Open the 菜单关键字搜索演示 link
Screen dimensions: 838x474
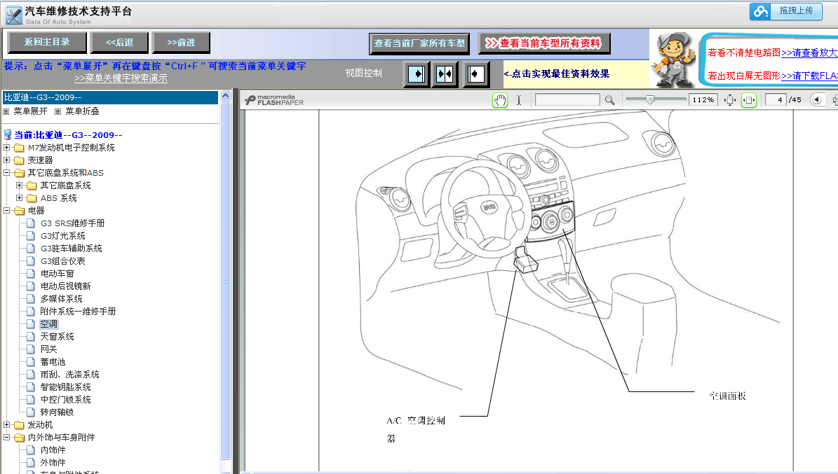click(x=121, y=78)
